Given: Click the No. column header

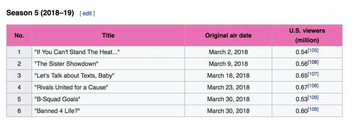Looking at the screenshot, I should (x=19, y=35).
